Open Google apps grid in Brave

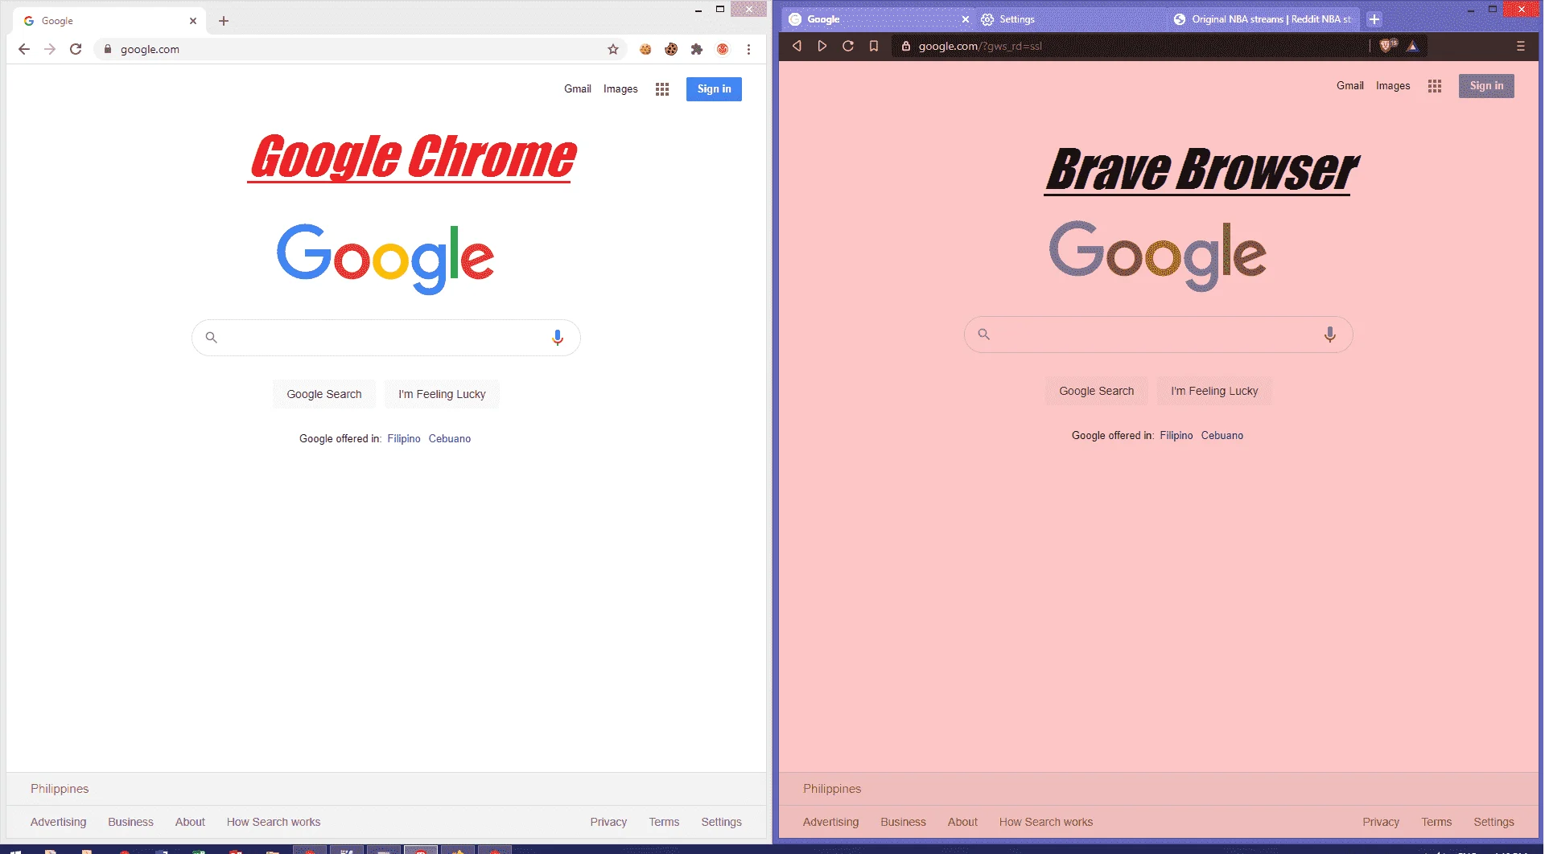(1435, 86)
